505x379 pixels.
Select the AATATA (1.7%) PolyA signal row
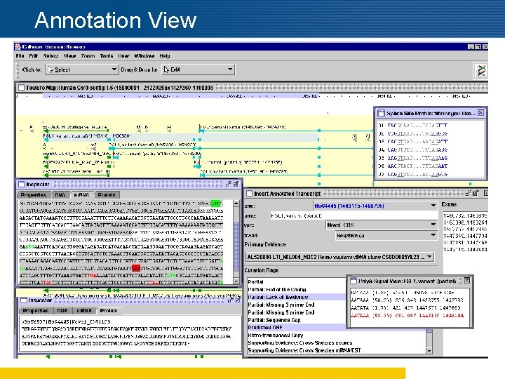click(407, 308)
